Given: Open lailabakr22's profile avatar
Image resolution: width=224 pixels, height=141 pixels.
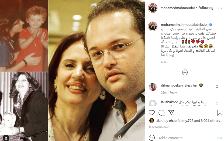Looking at the screenshot, I should tap(153, 103).
